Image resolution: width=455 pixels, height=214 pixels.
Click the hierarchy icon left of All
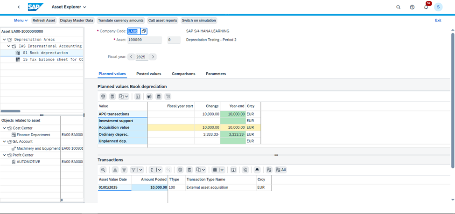coord(269,170)
